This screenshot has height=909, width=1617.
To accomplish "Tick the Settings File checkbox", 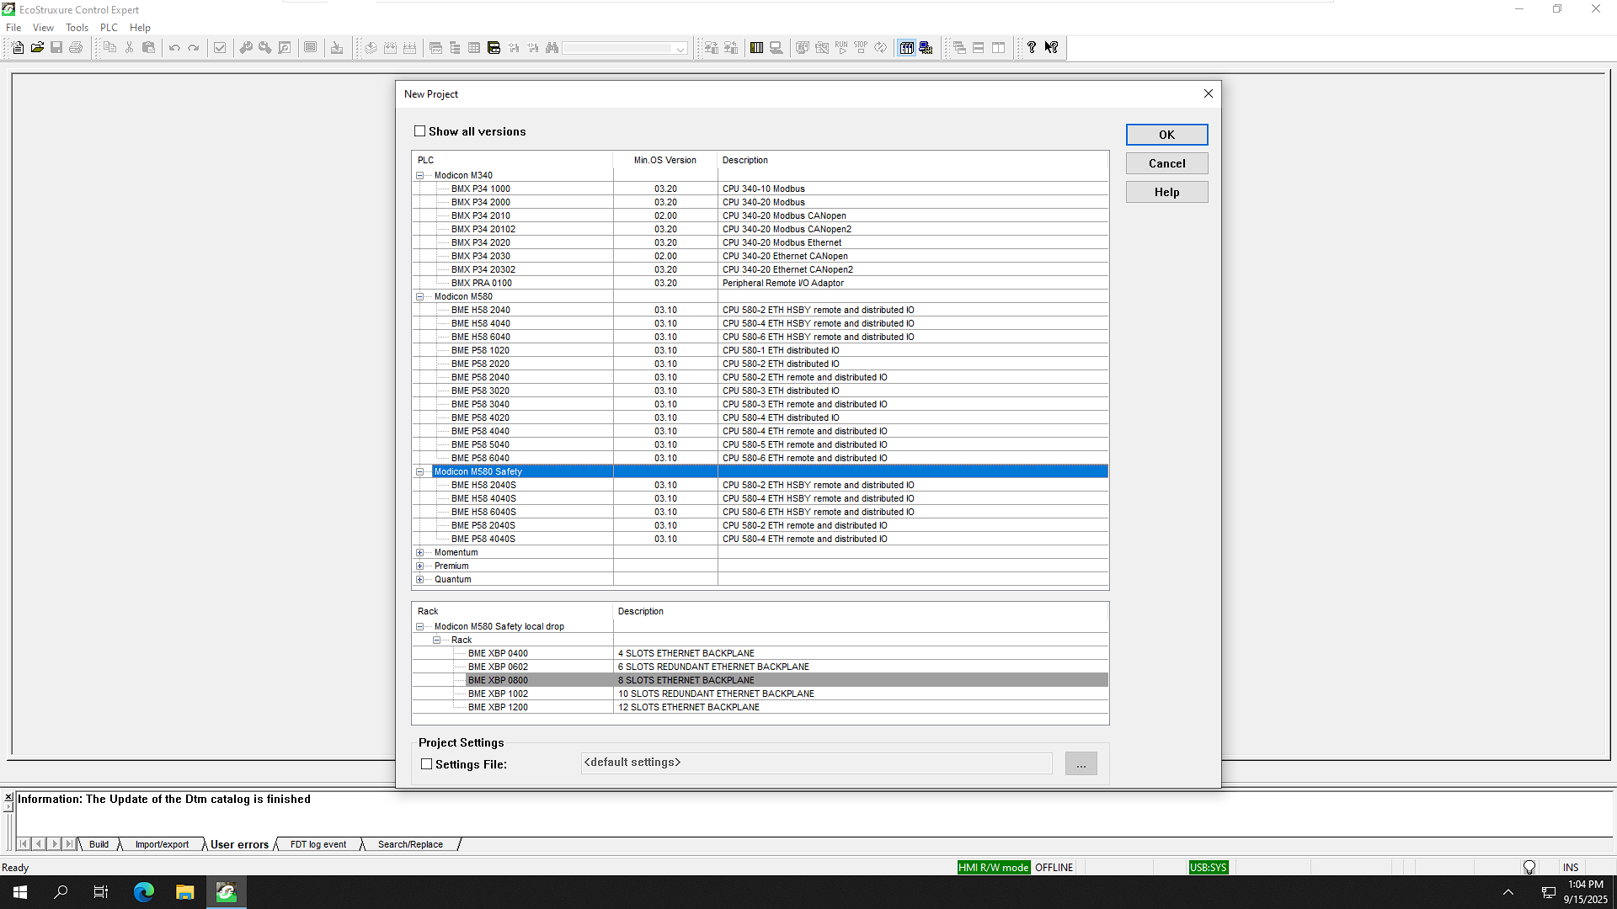I will (x=426, y=764).
